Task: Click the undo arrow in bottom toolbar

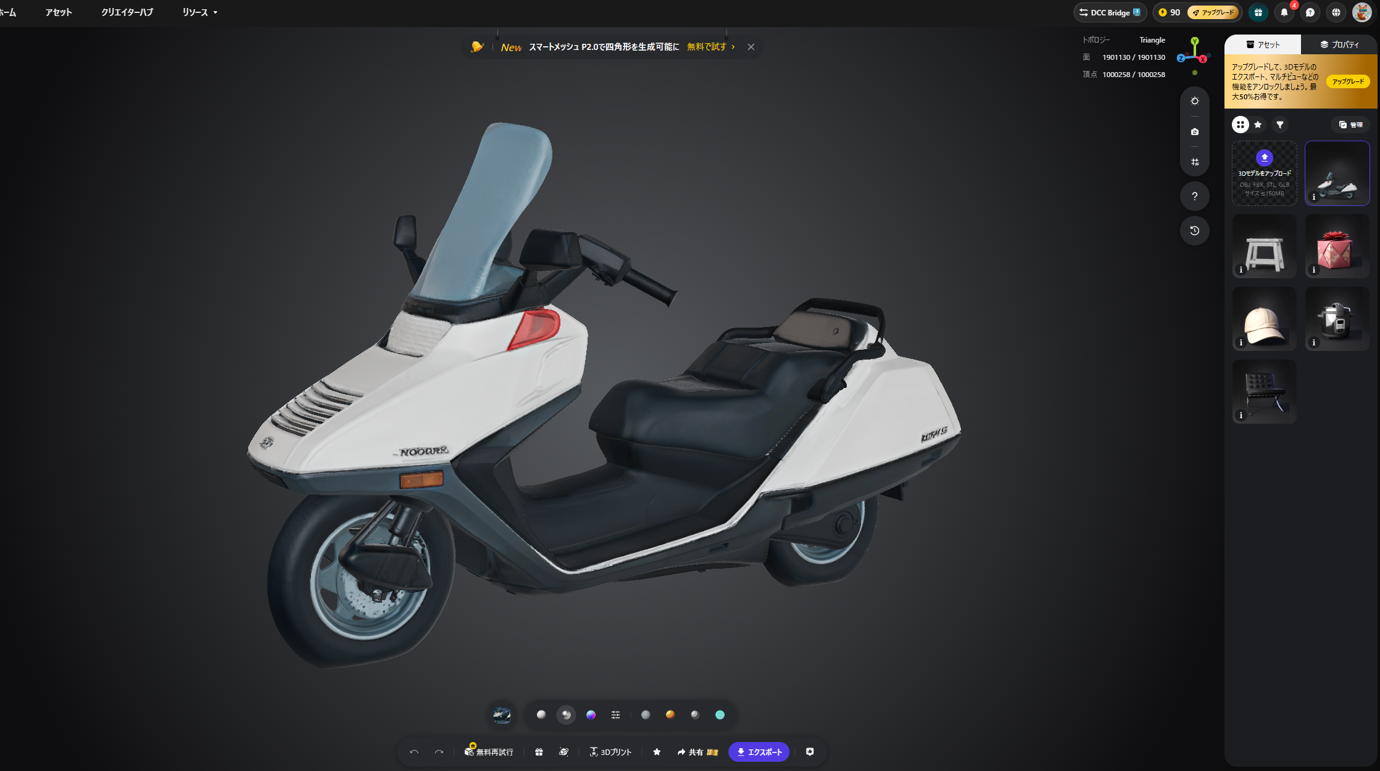Action: tap(414, 752)
